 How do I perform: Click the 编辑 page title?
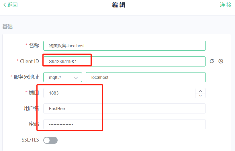point(119,5)
